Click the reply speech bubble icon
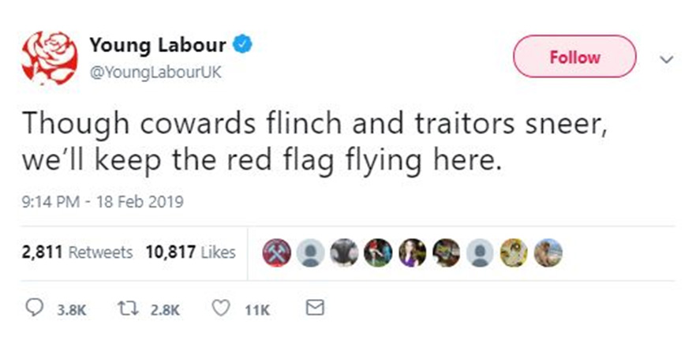Image resolution: width=696 pixels, height=344 pixels. (x=32, y=309)
